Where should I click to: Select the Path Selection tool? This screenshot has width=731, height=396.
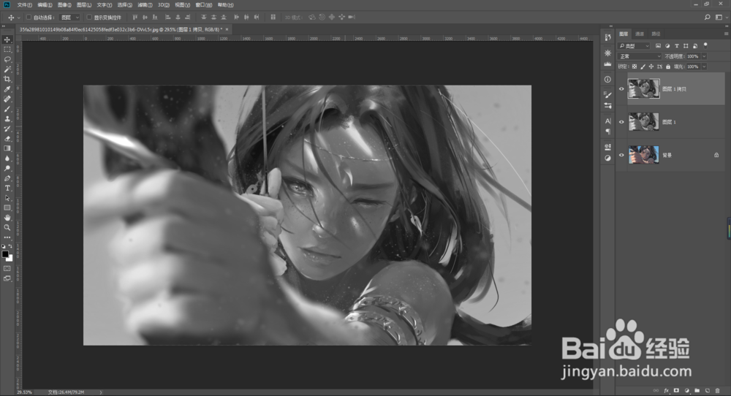(x=7, y=198)
